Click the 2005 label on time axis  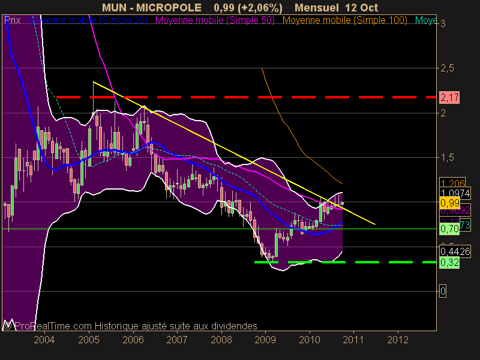click(89, 340)
